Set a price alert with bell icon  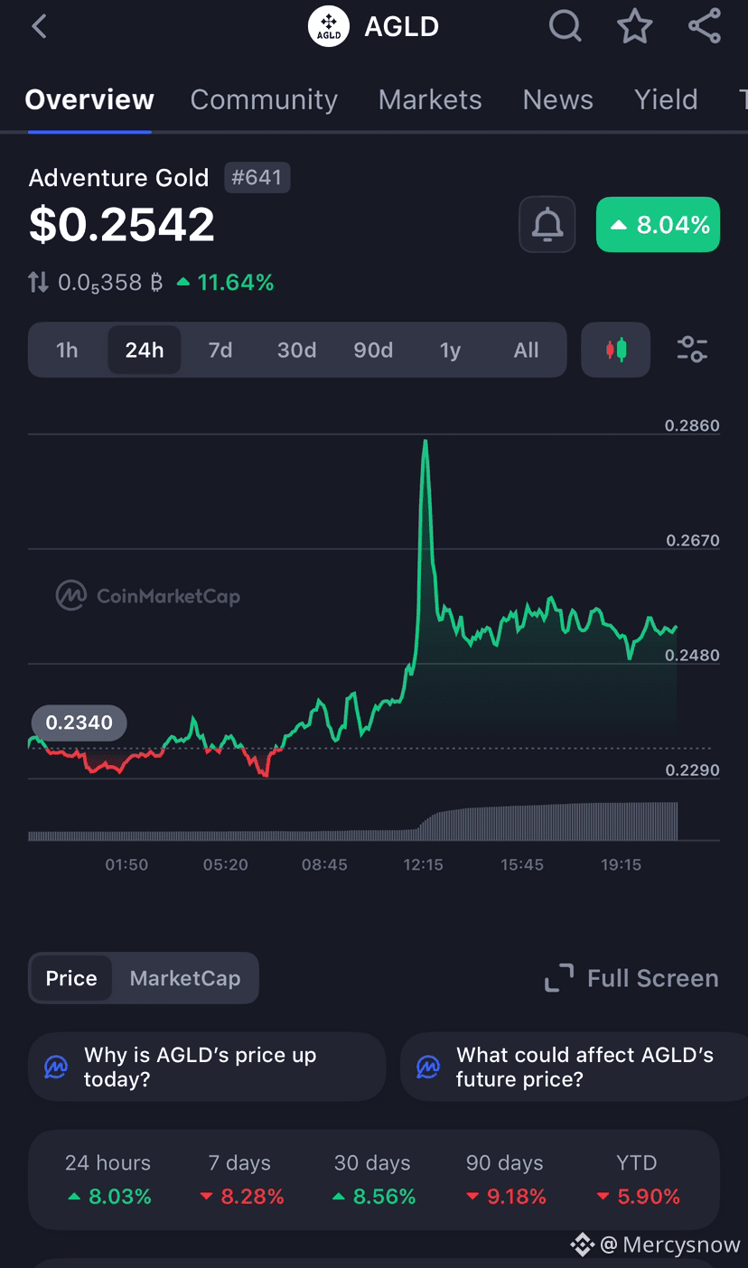[547, 224]
